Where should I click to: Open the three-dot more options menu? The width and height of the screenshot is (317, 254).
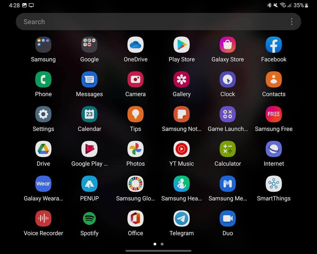point(292,22)
